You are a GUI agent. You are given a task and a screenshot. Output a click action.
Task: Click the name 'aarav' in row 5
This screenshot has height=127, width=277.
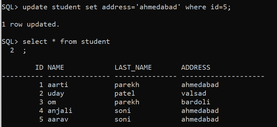pos(58,120)
